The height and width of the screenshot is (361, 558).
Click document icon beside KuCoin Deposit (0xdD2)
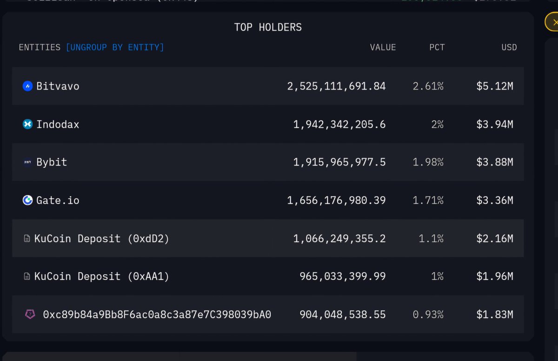click(x=27, y=238)
